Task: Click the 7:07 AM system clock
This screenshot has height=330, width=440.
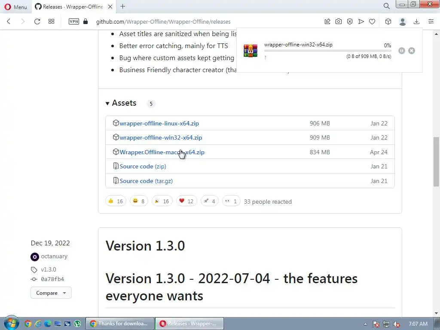Action: pos(418,324)
